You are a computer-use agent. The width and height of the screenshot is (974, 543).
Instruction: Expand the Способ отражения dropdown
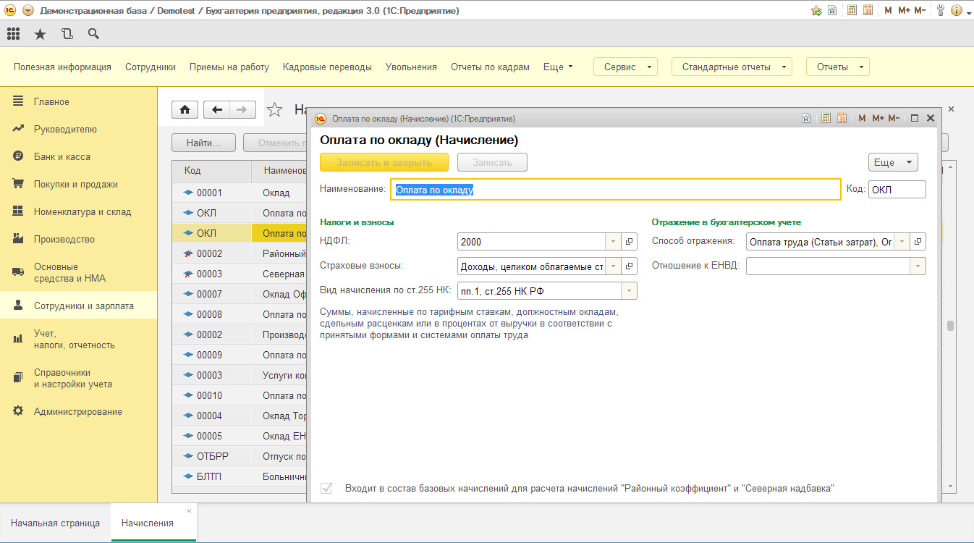[x=902, y=242]
